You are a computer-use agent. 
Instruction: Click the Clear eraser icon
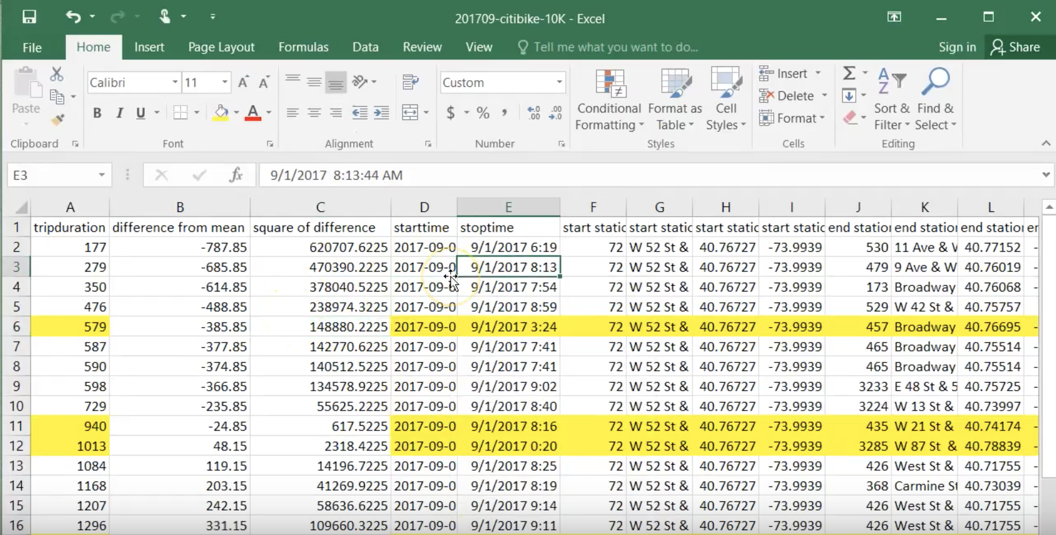850,118
